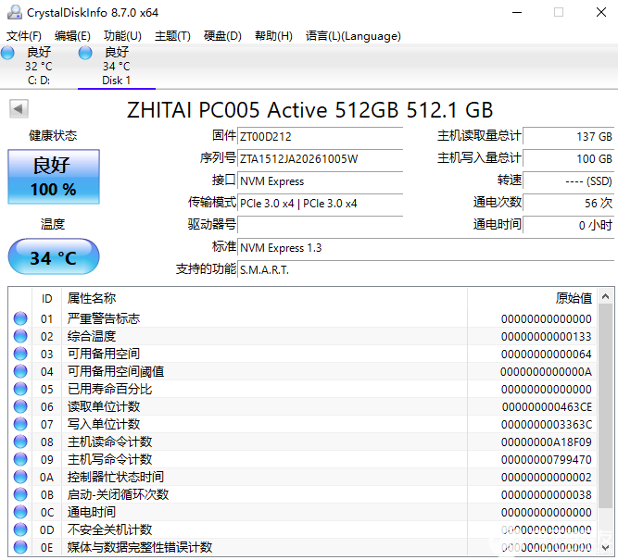Click raw value 00000000A18F09 of 主机读命令计数

(547, 442)
